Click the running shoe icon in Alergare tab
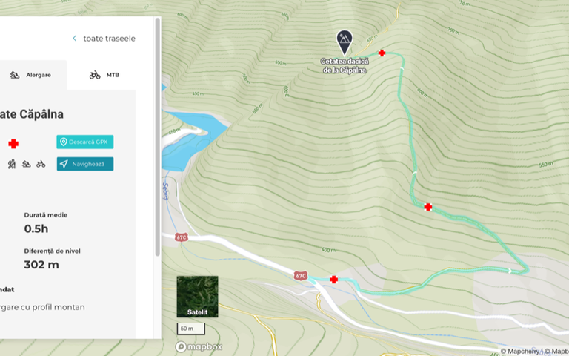569x356 pixels. (x=15, y=75)
